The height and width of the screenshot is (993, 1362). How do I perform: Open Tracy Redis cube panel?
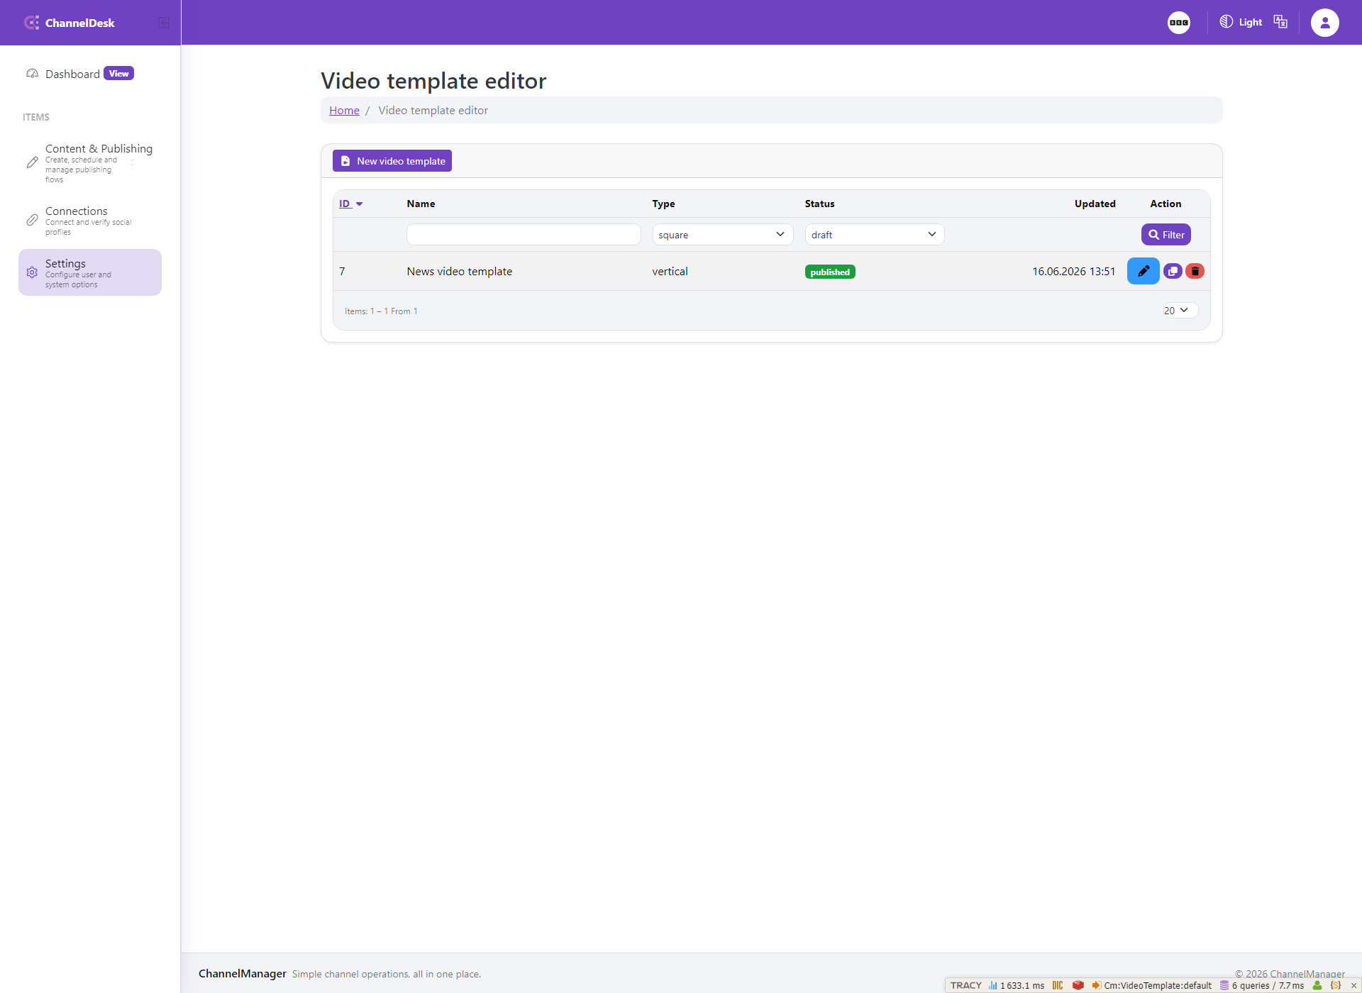1078,985
